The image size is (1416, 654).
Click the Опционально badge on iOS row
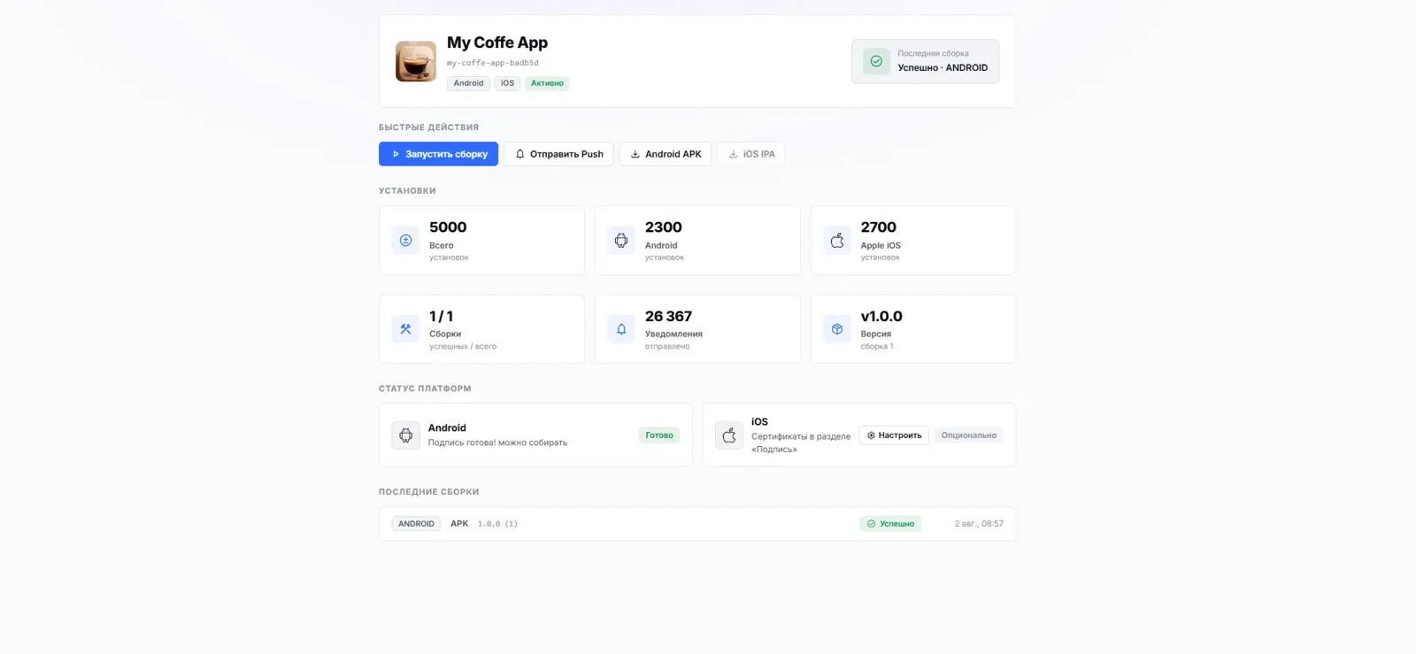(969, 435)
